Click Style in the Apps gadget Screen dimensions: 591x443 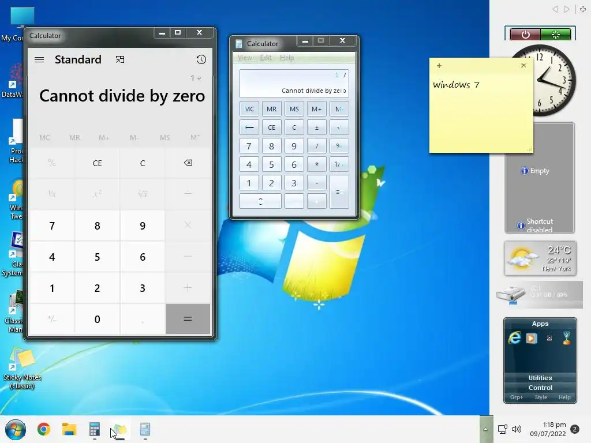pos(541,397)
